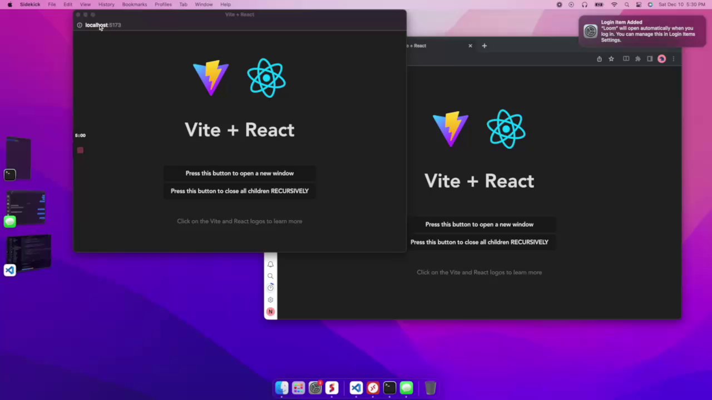
Task: Open the Apple menu
Action: tap(9, 4)
